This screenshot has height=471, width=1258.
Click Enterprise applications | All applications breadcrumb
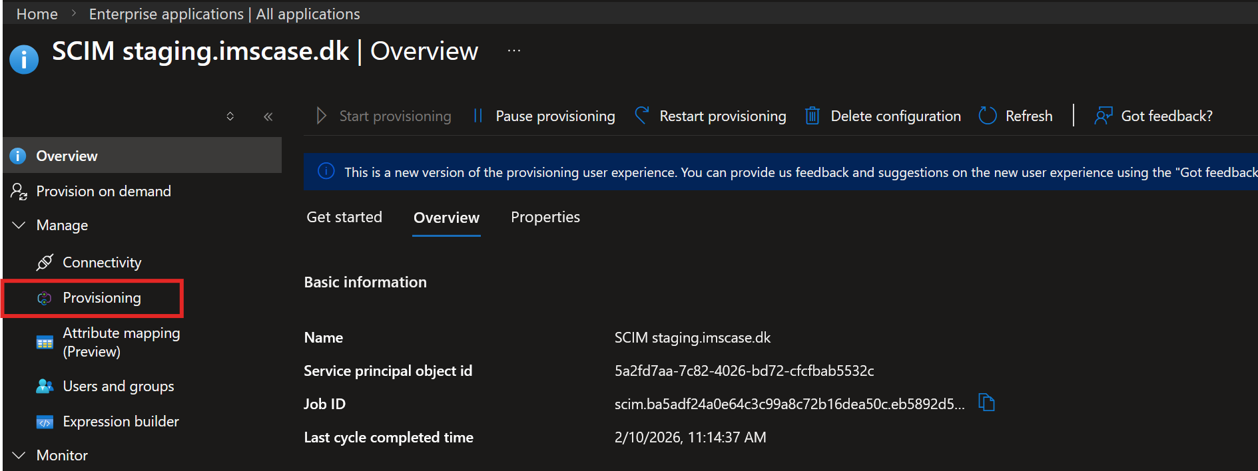click(x=224, y=14)
